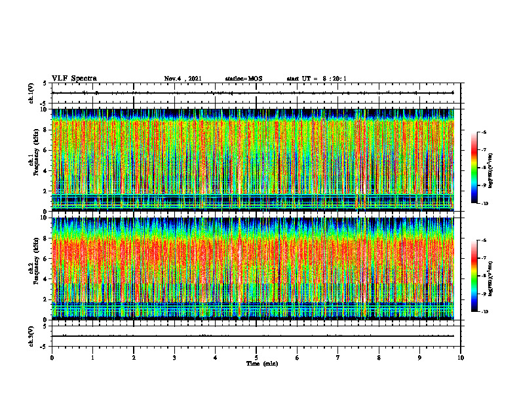
Task: Click the "ch.3(V)" waveform axis label
Action: (x=31, y=336)
